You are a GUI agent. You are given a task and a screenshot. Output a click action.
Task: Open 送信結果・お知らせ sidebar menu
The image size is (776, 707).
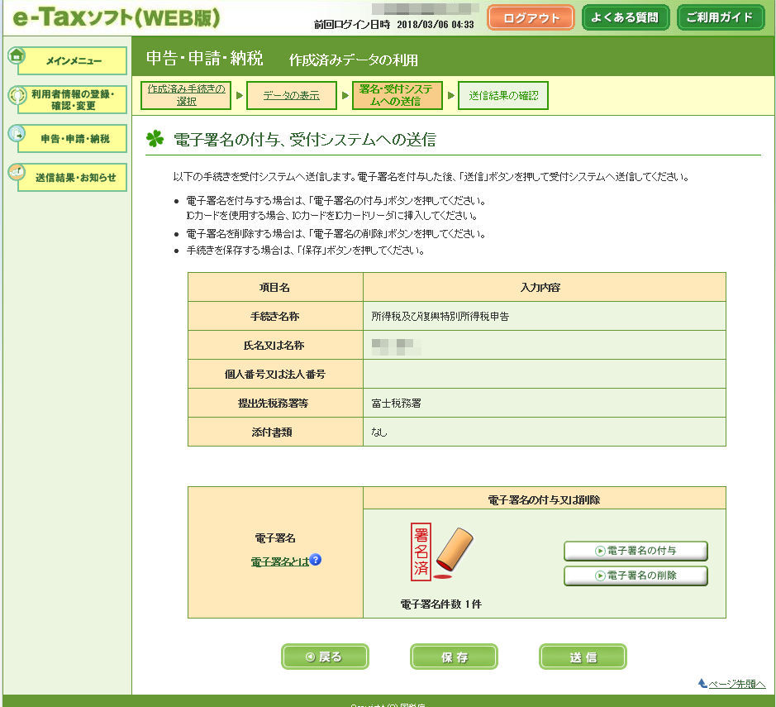click(x=72, y=177)
